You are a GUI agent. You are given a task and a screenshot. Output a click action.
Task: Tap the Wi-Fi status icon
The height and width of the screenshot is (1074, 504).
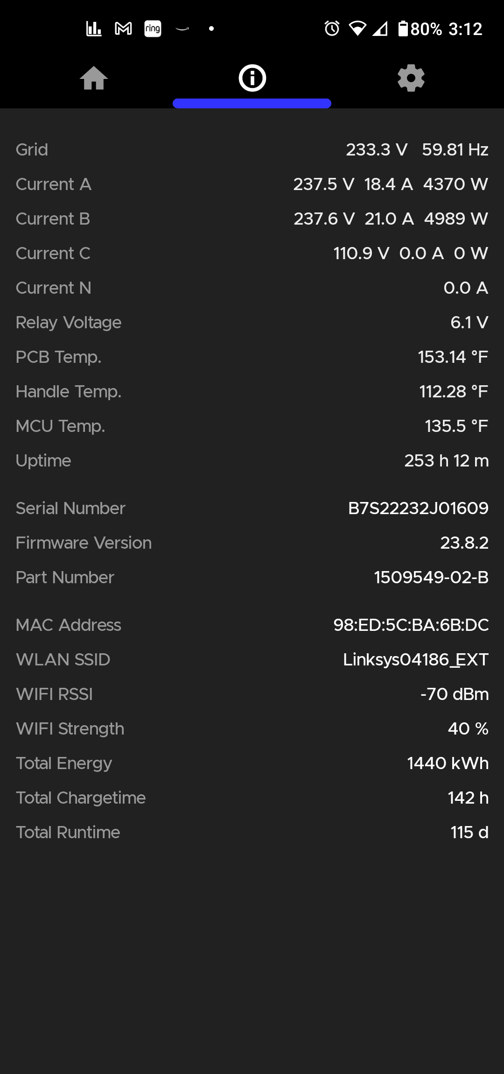(357, 29)
